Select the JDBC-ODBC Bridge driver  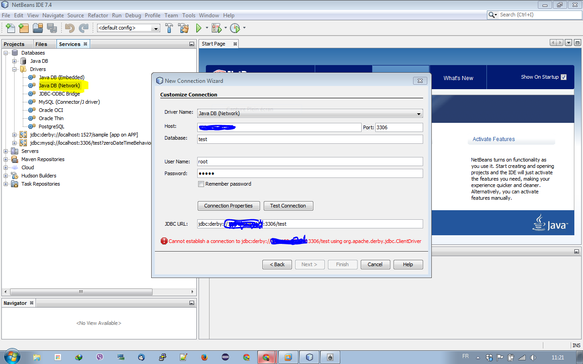(x=59, y=94)
